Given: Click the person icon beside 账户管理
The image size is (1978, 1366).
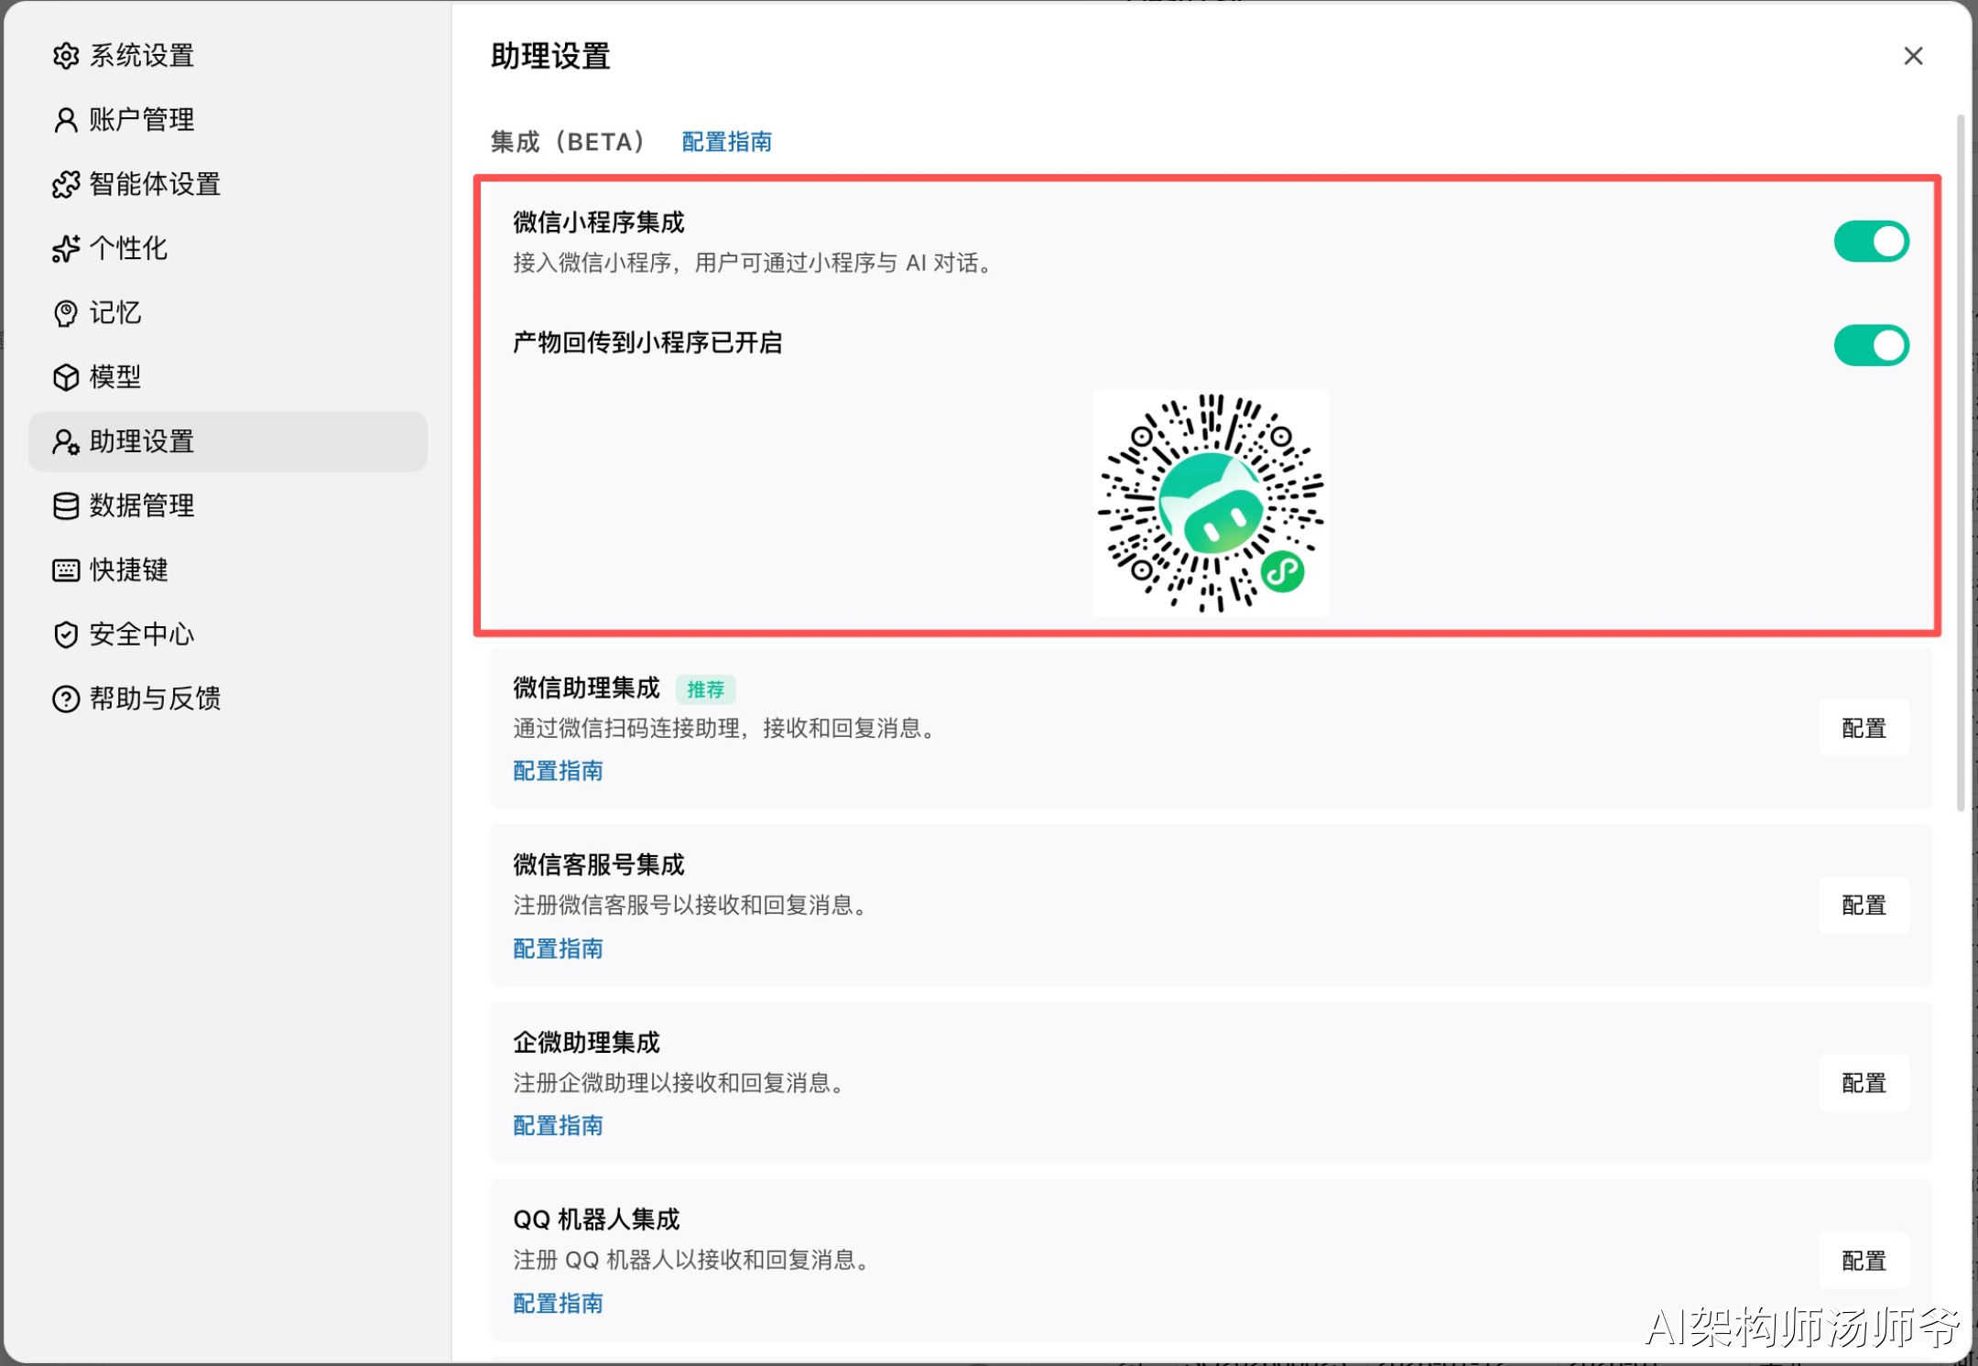Looking at the screenshot, I should 66,120.
